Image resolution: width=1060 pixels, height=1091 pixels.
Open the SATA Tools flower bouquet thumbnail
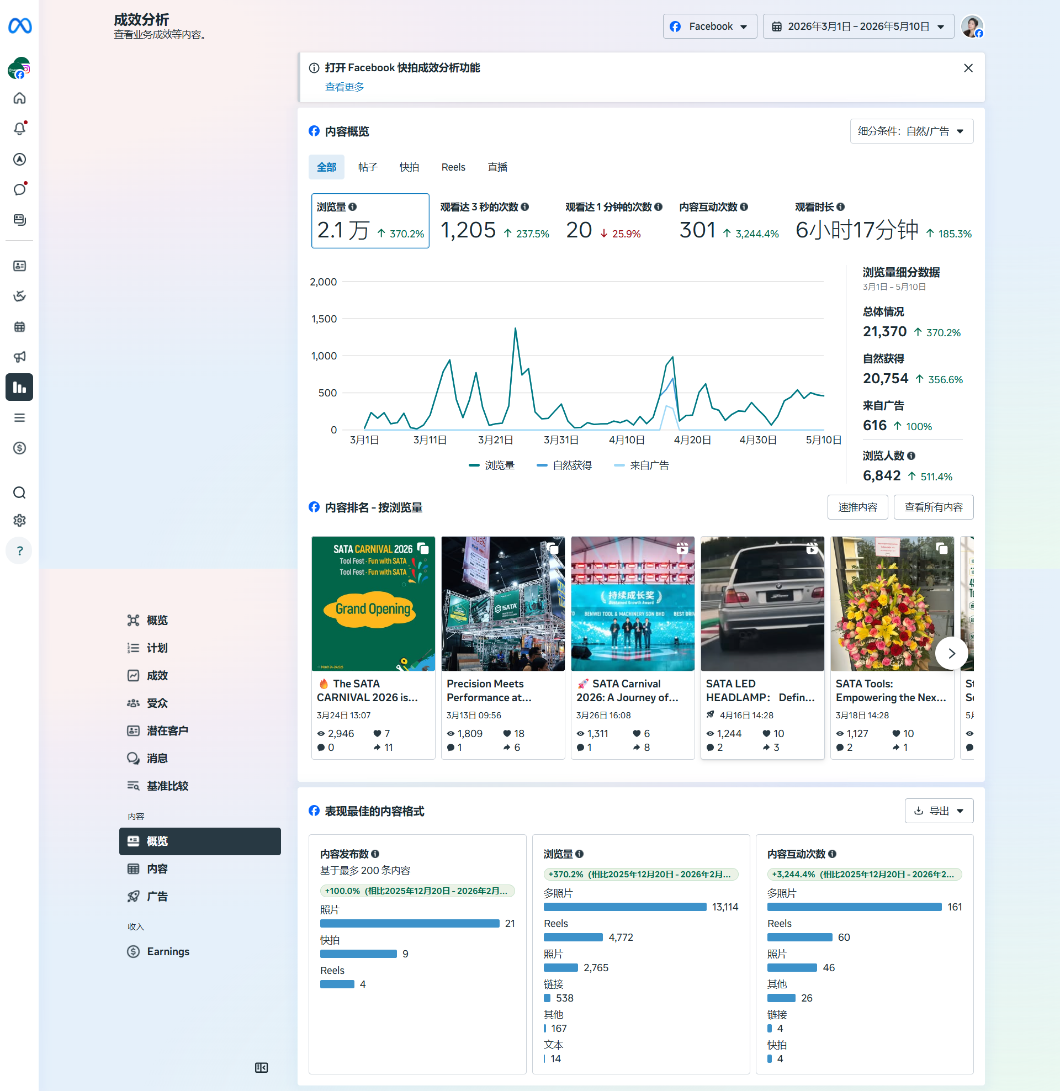pos(892,603)
